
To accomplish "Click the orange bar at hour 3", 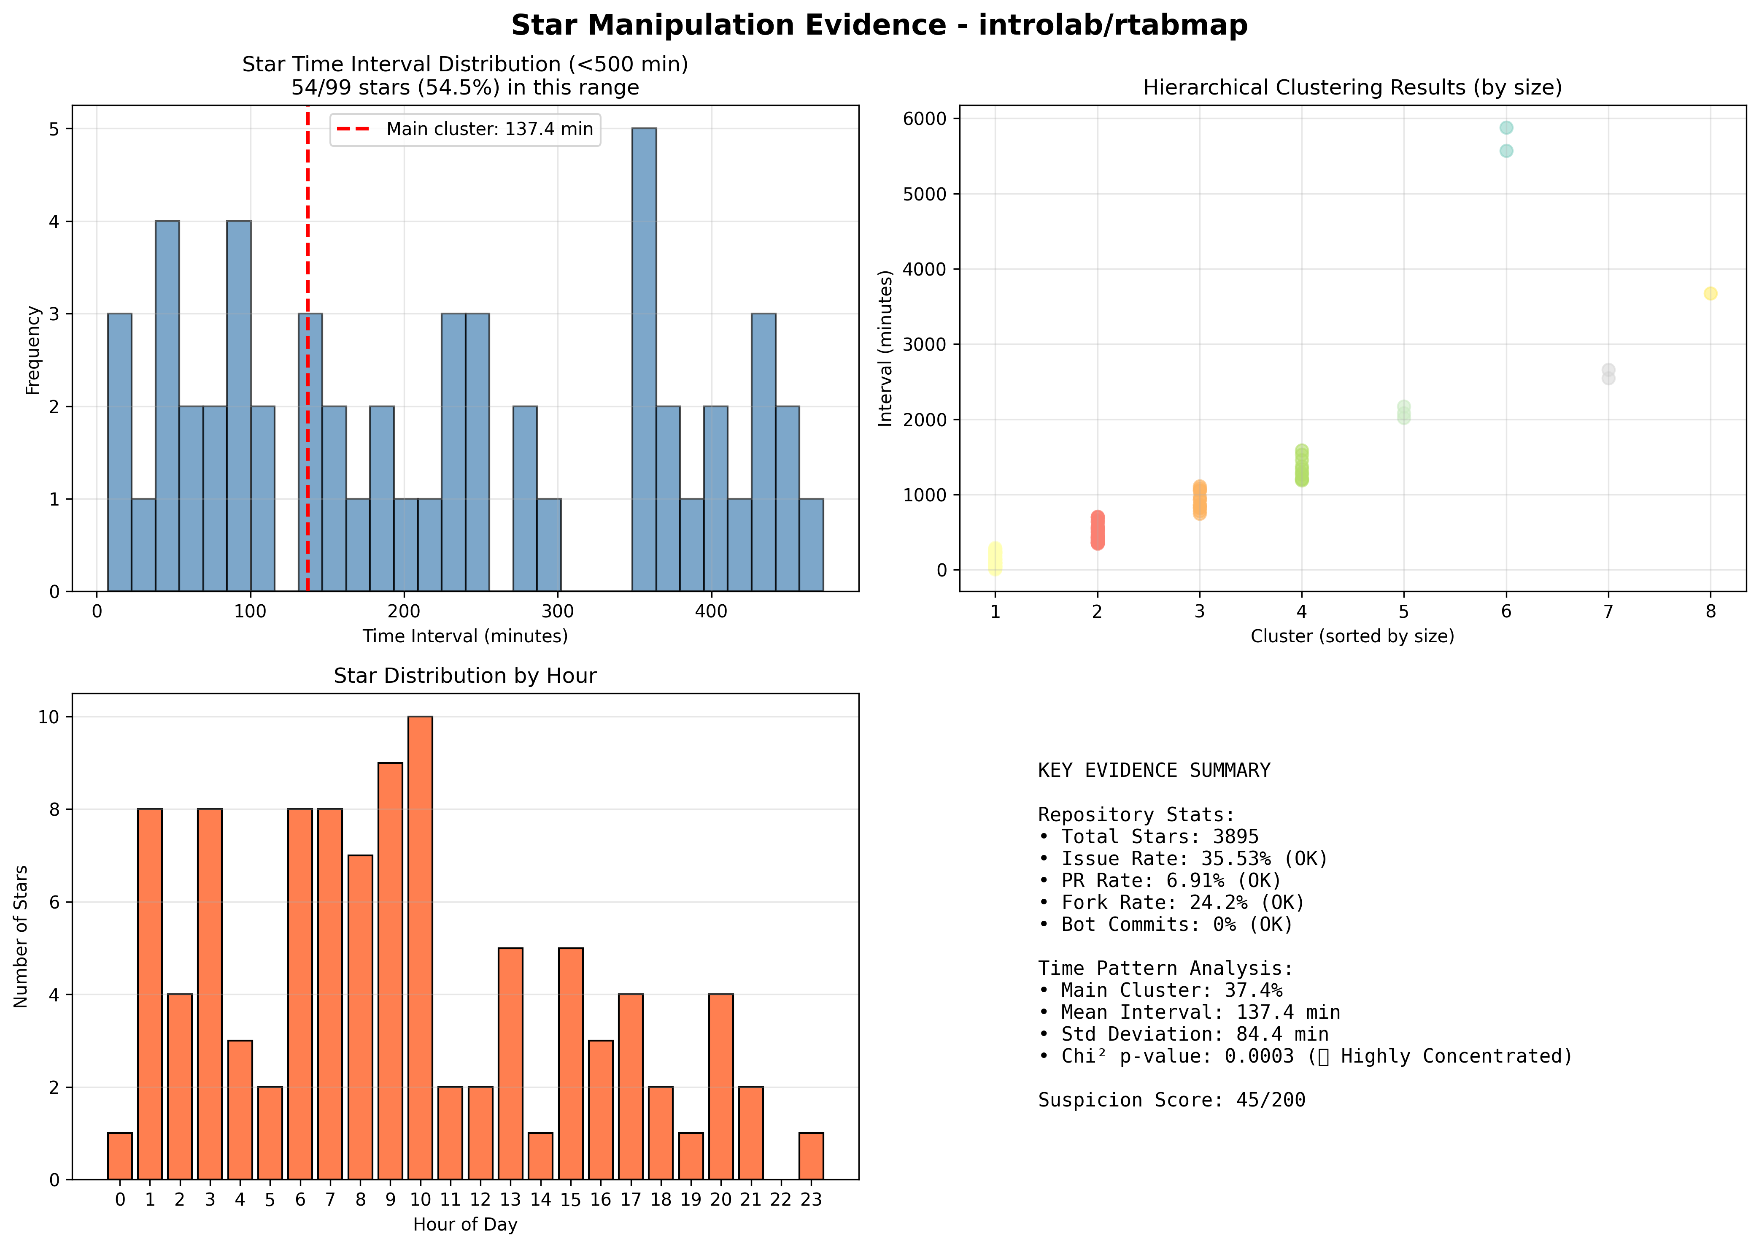I will click(210, 994).
